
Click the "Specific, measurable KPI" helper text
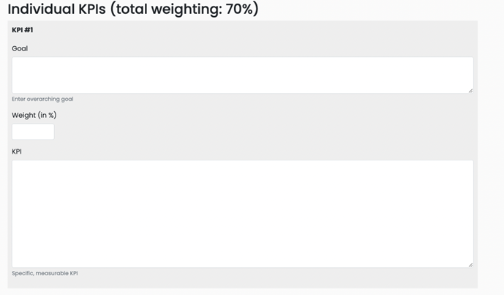[45, 273]
